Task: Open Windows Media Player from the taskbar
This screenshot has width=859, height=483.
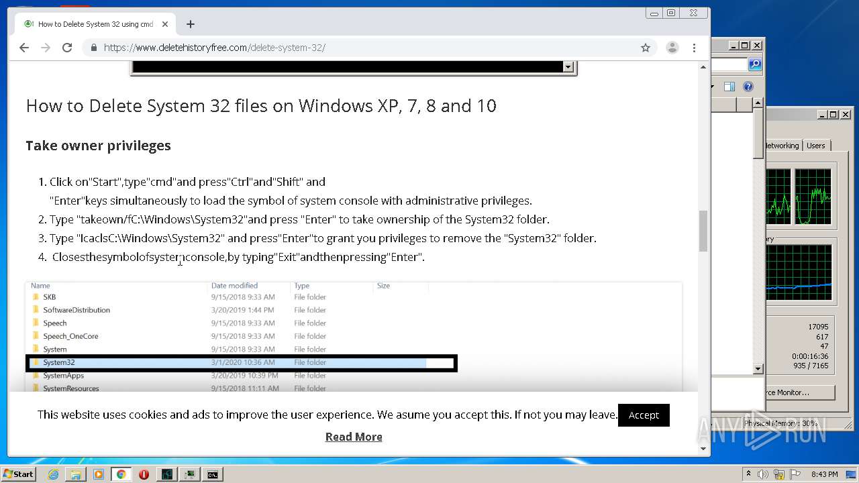Action: (x=99, y=474)
